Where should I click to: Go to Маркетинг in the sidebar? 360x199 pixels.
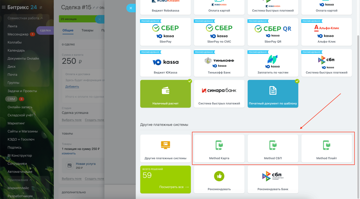pyautogui.click(x=16, y=123)
